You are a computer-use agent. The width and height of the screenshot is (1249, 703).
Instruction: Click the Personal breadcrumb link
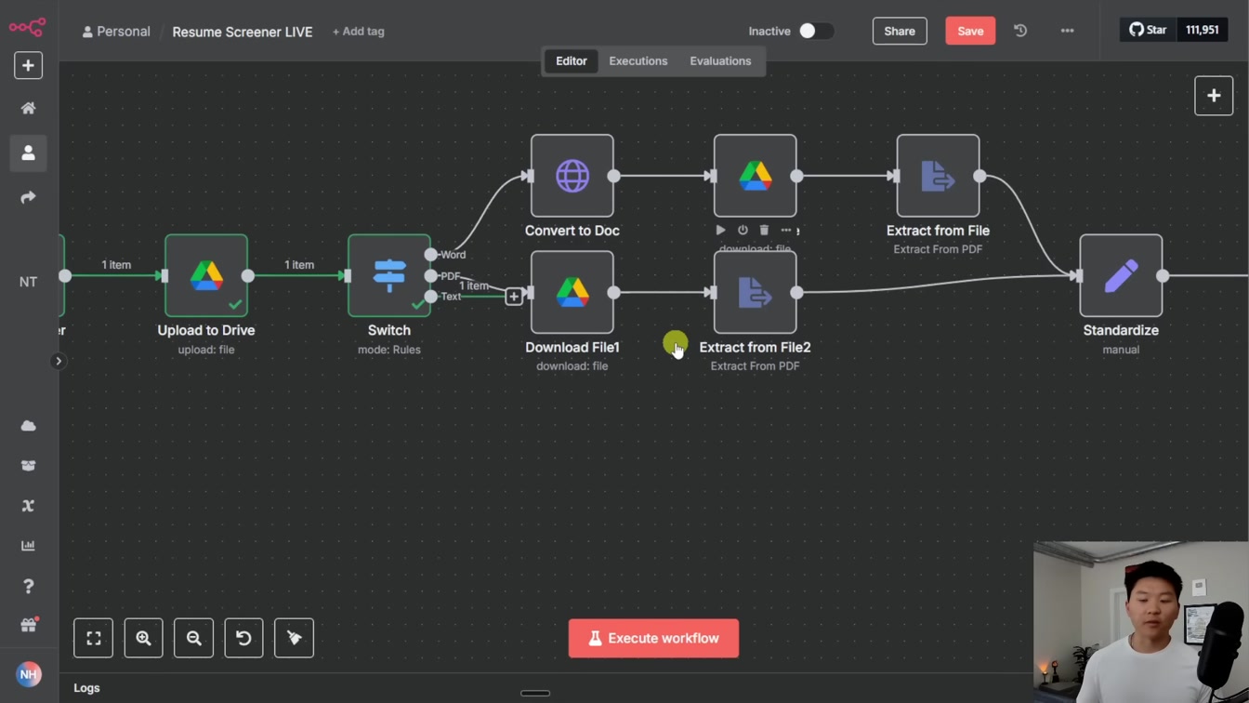click(x=116, y=32)
